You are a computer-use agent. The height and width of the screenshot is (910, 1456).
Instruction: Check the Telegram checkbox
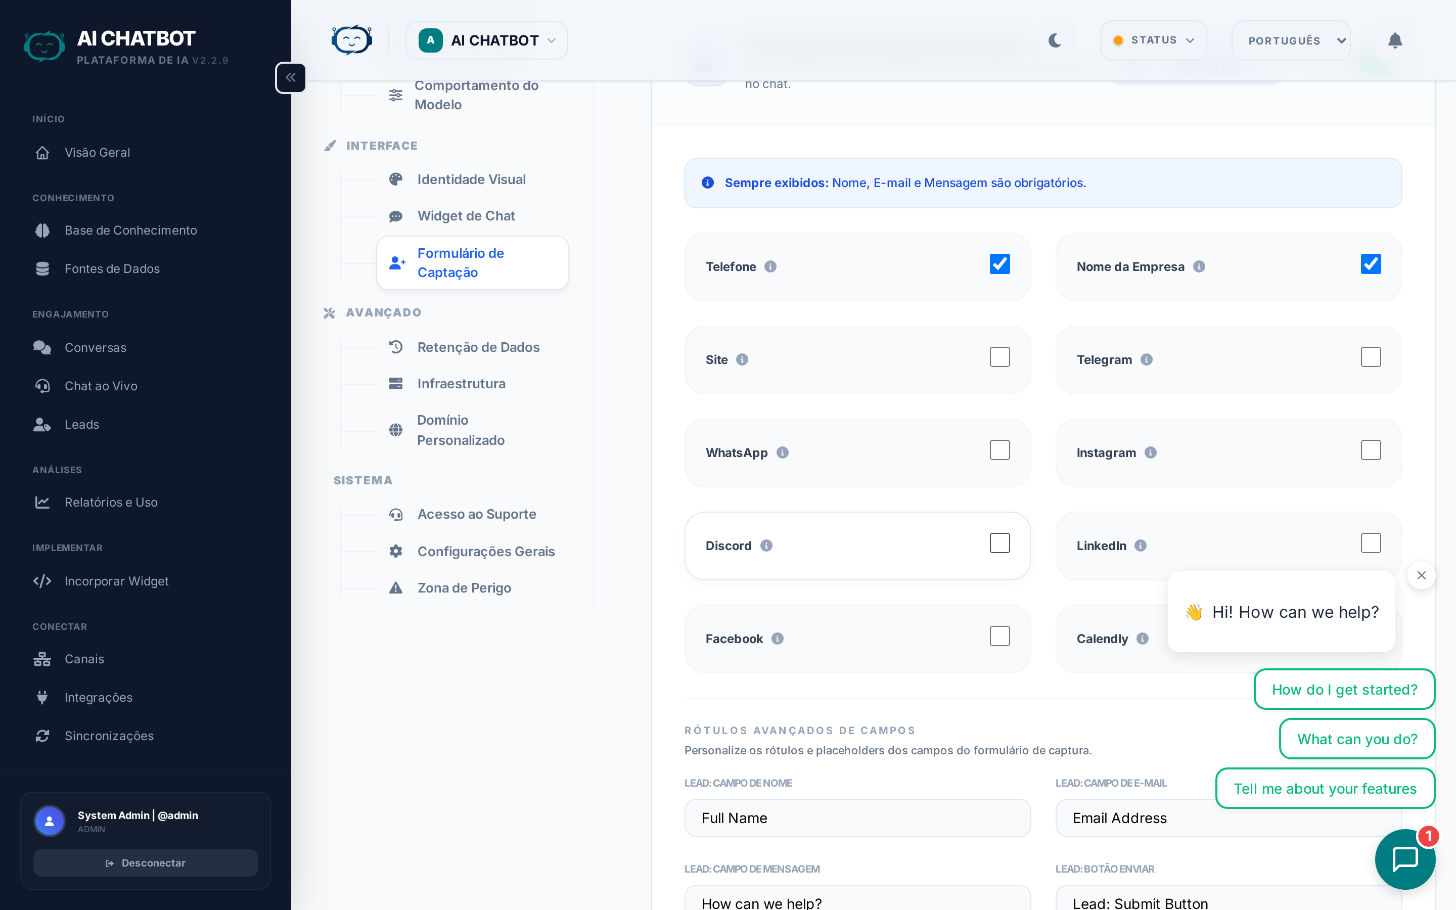1370,357
